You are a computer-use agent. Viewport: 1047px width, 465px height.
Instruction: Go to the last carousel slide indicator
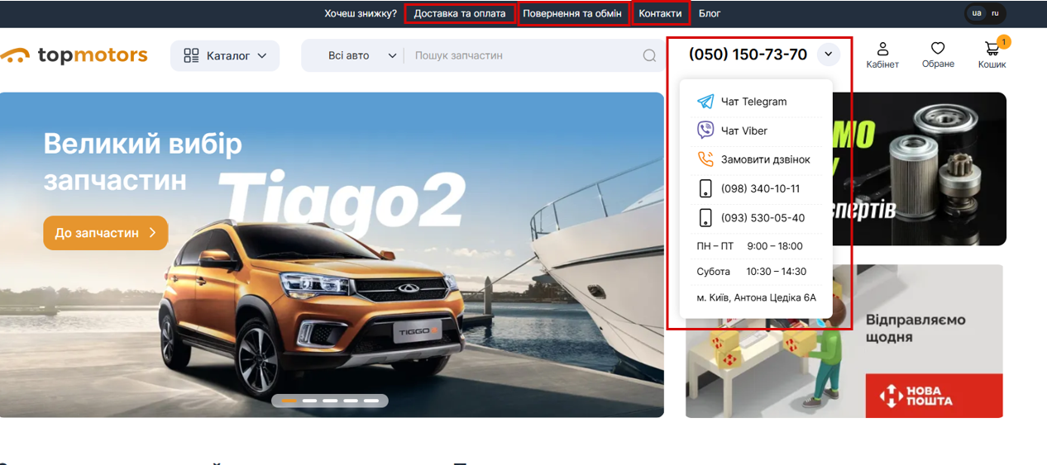pyautogui.click(x=371, y=401)
